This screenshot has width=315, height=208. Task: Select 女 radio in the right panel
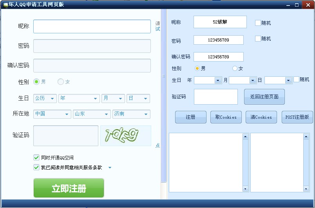pos(235,69)
